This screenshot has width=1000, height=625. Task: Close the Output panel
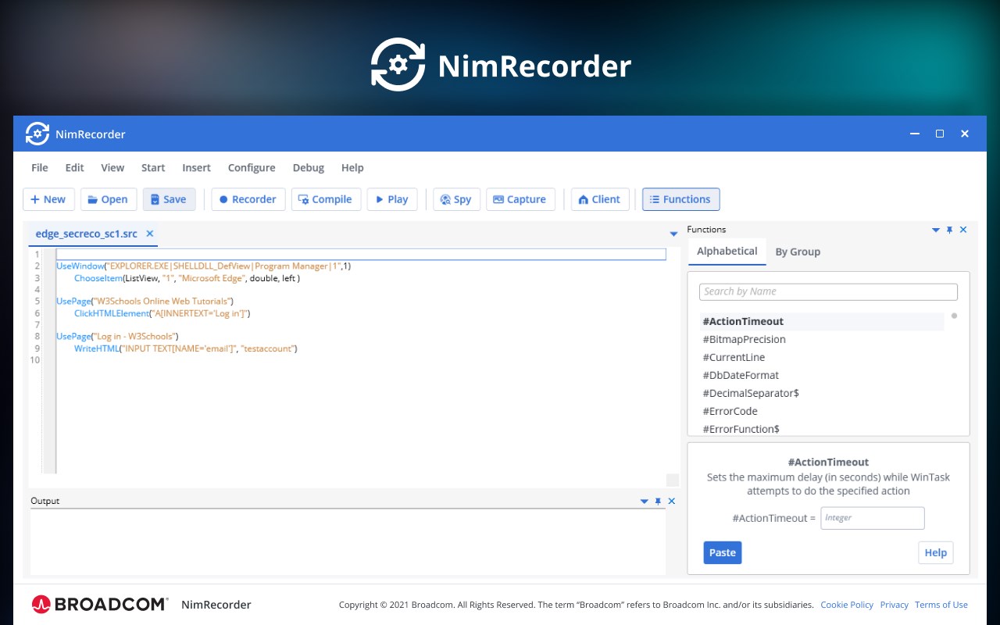pyautogui.click(x=672, y=501)
